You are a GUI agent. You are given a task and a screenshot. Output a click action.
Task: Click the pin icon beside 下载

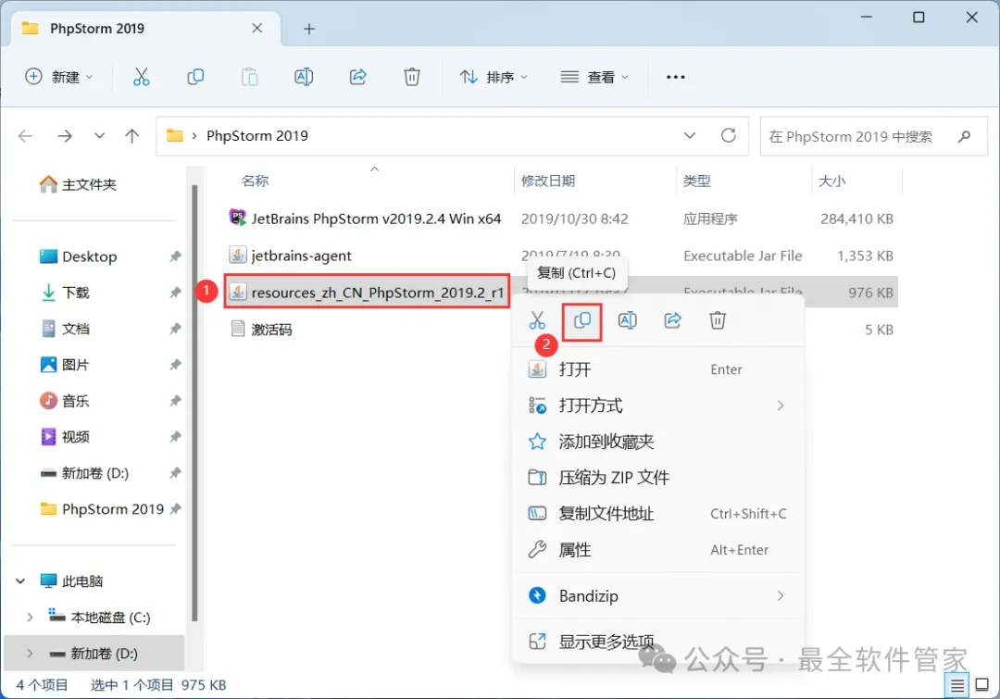pyautogui.click(x=175, y=293)
